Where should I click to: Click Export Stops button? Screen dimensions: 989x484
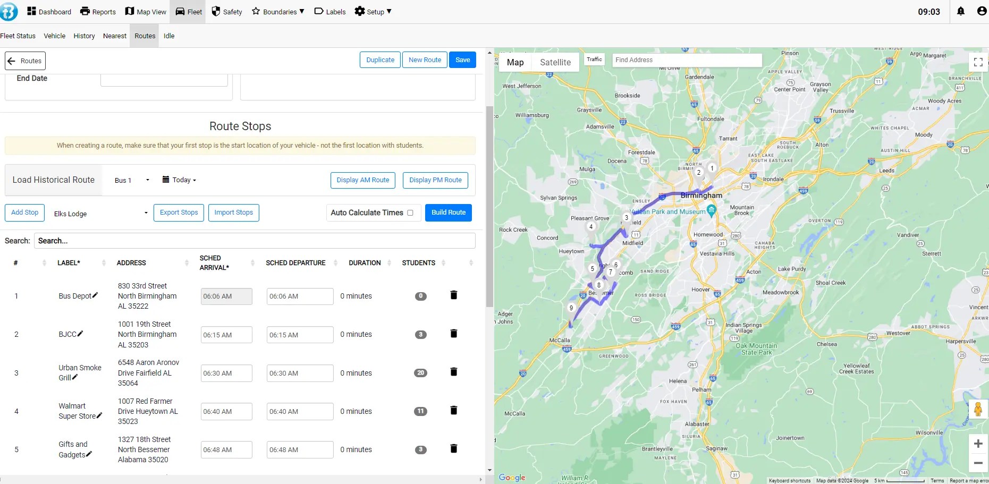pos(179,213)
